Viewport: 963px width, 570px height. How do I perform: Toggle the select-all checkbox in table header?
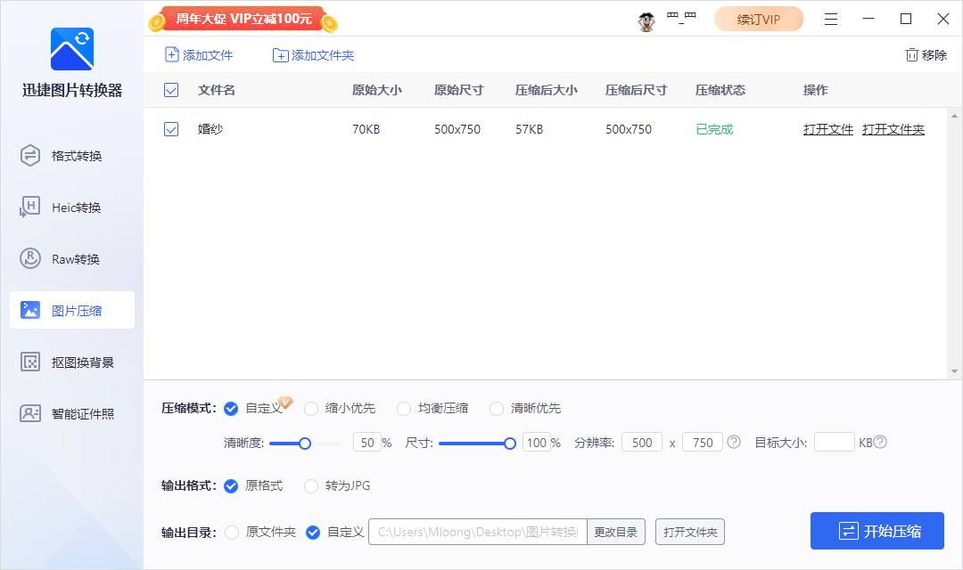click(x=171, y=90)
